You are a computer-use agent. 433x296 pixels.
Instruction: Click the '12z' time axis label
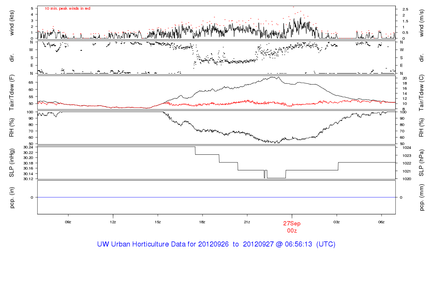112,222
